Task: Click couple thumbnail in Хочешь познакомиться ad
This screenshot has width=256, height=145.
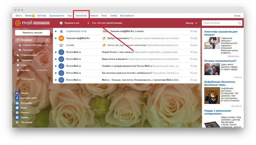Action: tap(212, 69)
